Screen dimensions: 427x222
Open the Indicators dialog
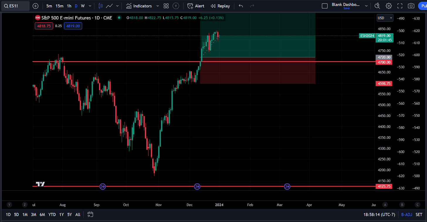click(x=139, y=6)
